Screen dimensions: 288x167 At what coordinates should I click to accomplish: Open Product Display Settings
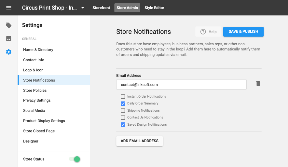[54, 121]
